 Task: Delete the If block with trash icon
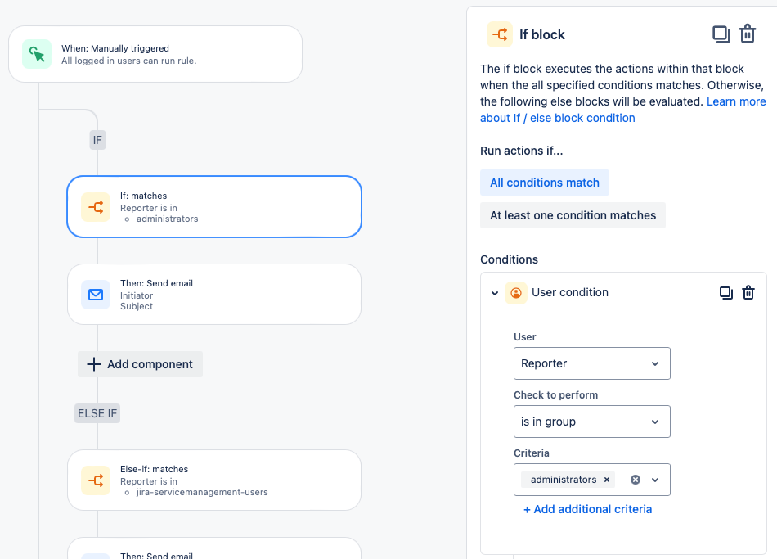click(x=748, y=34)
